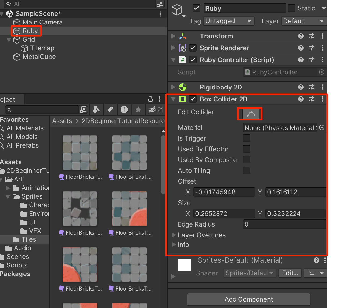The width and height of the screenshot is (339, 308).
Task: Open Transform component preset settings icon
Action: (312, 36)
